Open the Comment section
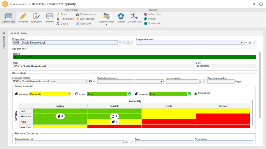The width and height of the screenshot is (266, 149). [x=49, y=18]
